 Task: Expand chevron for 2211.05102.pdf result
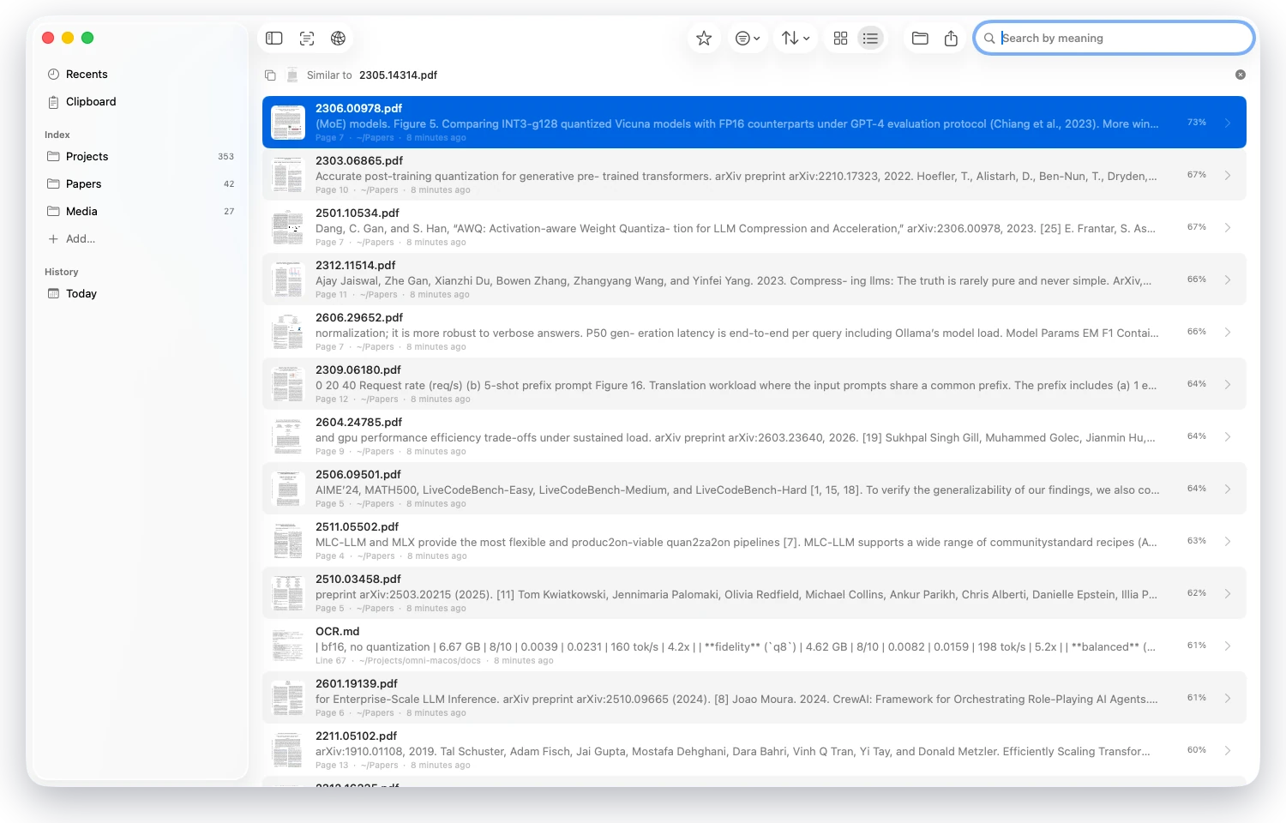point(1228,750)
